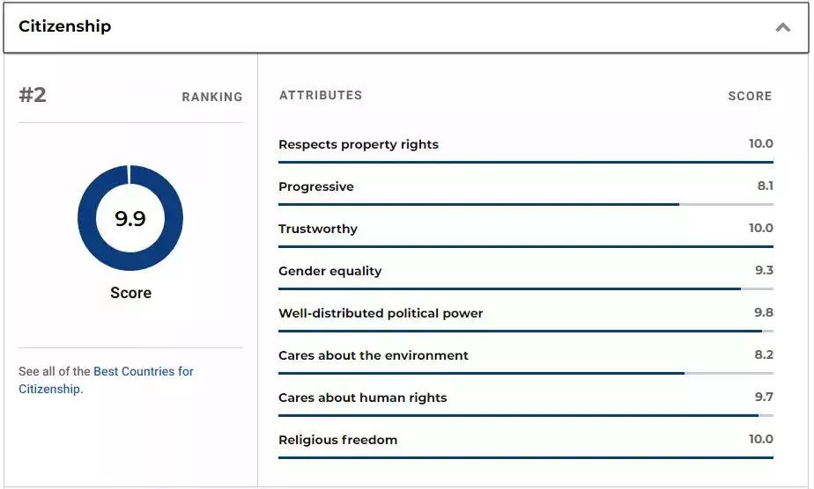Click the #2 ranking number

(33, 95)
